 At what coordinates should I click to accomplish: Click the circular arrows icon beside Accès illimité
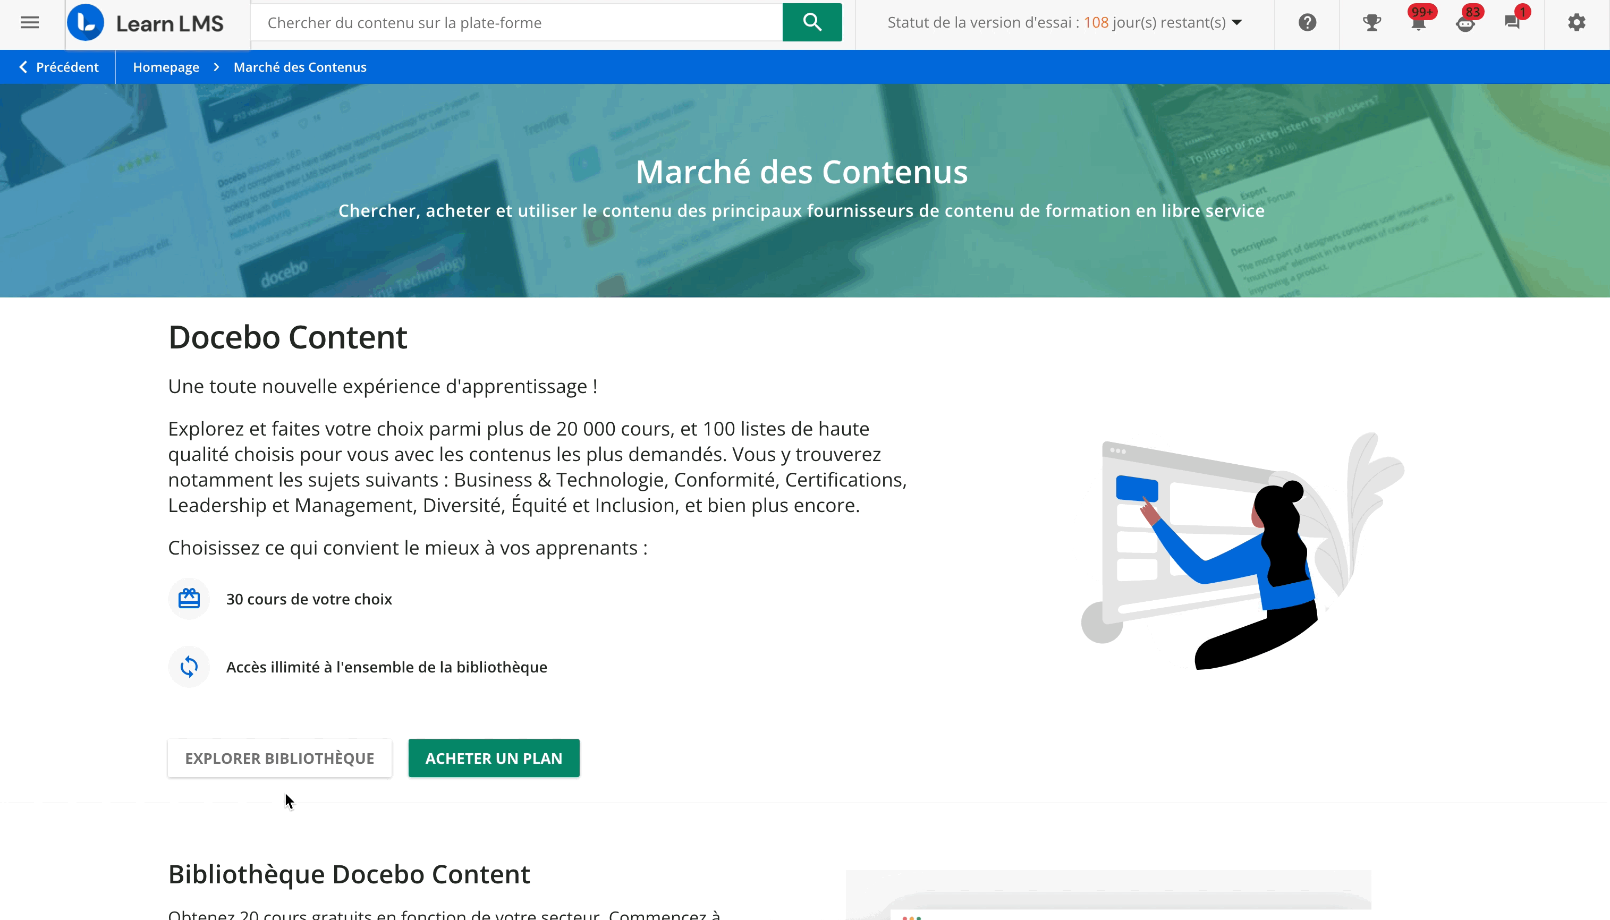coord(188,666)
